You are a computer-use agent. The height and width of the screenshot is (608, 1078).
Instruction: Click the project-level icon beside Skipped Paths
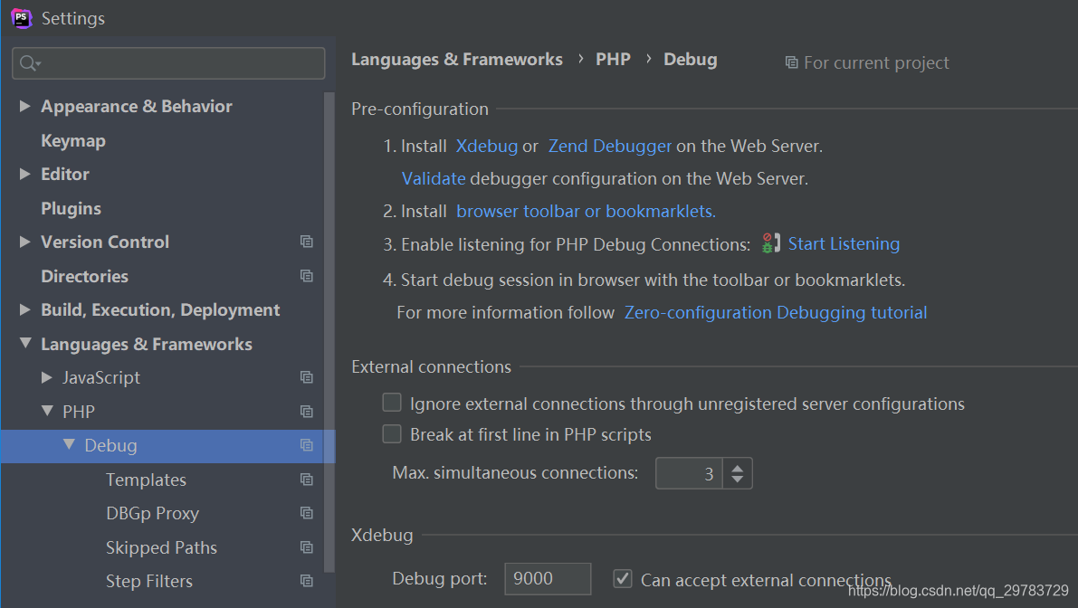pyautogui.click(x=307, y=547)
